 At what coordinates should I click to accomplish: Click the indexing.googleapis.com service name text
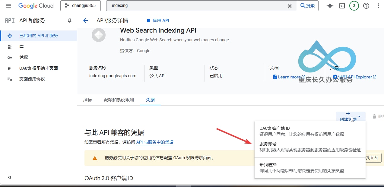[x=113, y=76]
